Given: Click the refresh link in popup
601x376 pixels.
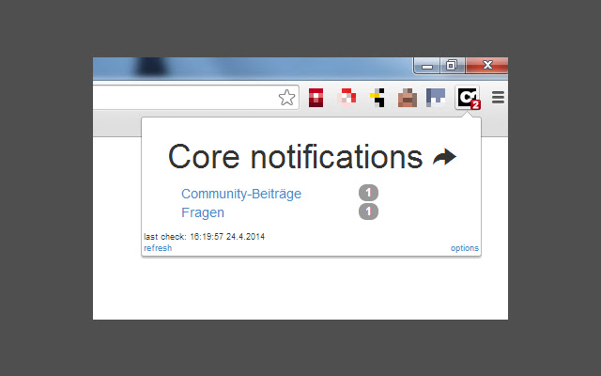Looking at the screenshot, I should [158, 248].
